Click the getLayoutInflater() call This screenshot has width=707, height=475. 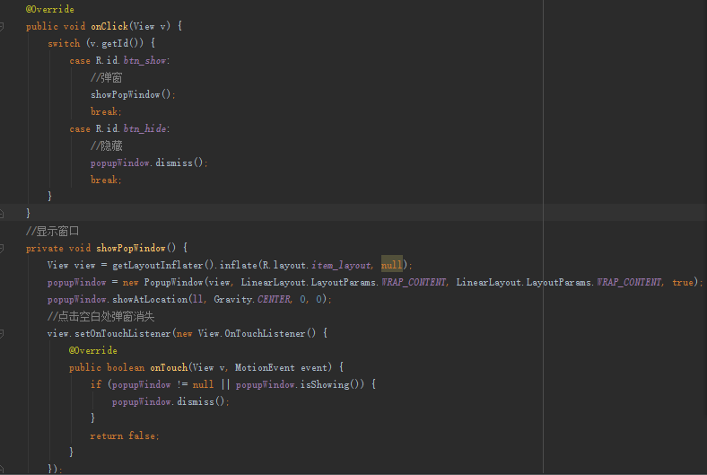(x=164, y=265)
